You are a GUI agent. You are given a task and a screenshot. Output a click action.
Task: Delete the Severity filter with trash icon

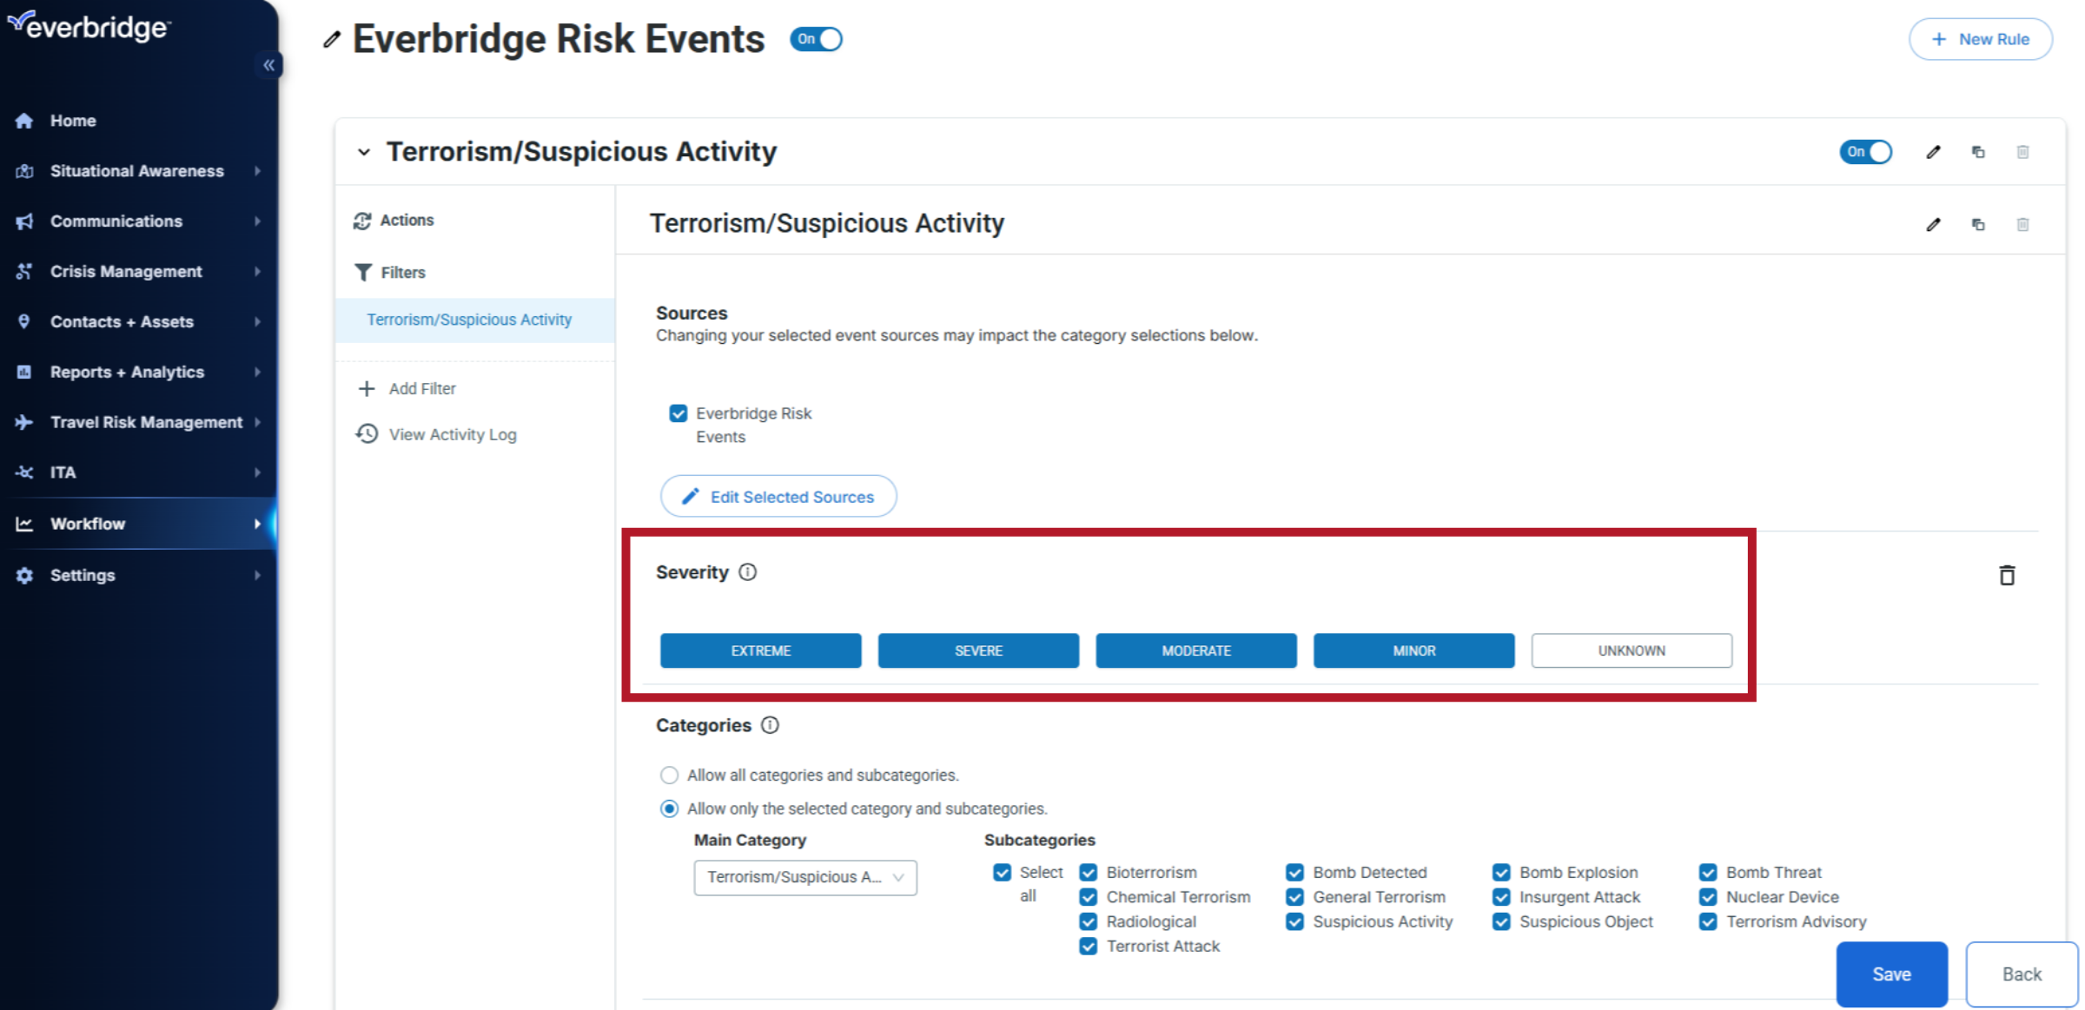tap(2007, 575)
